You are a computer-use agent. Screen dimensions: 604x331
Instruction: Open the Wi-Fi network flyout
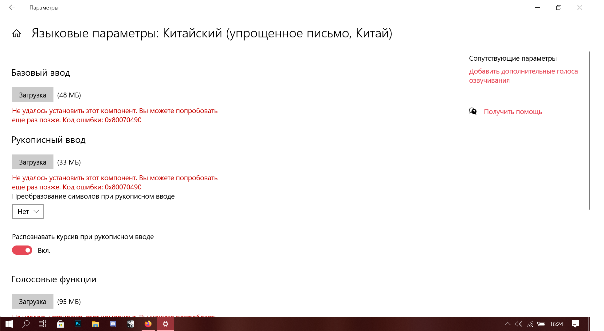tap(530, 324)
